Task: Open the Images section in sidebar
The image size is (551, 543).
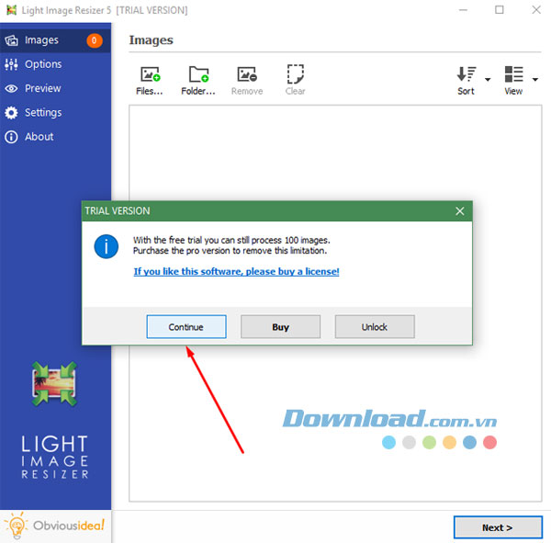Action: 55,40
